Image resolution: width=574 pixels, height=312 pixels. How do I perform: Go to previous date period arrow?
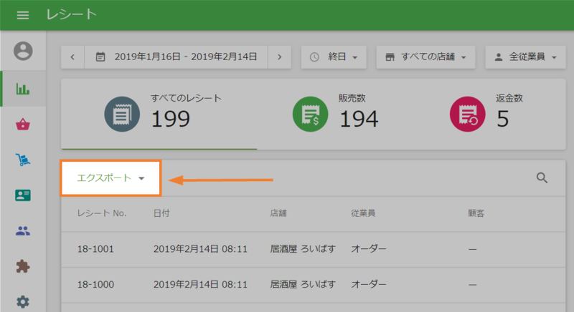click(x=72, y=57)
